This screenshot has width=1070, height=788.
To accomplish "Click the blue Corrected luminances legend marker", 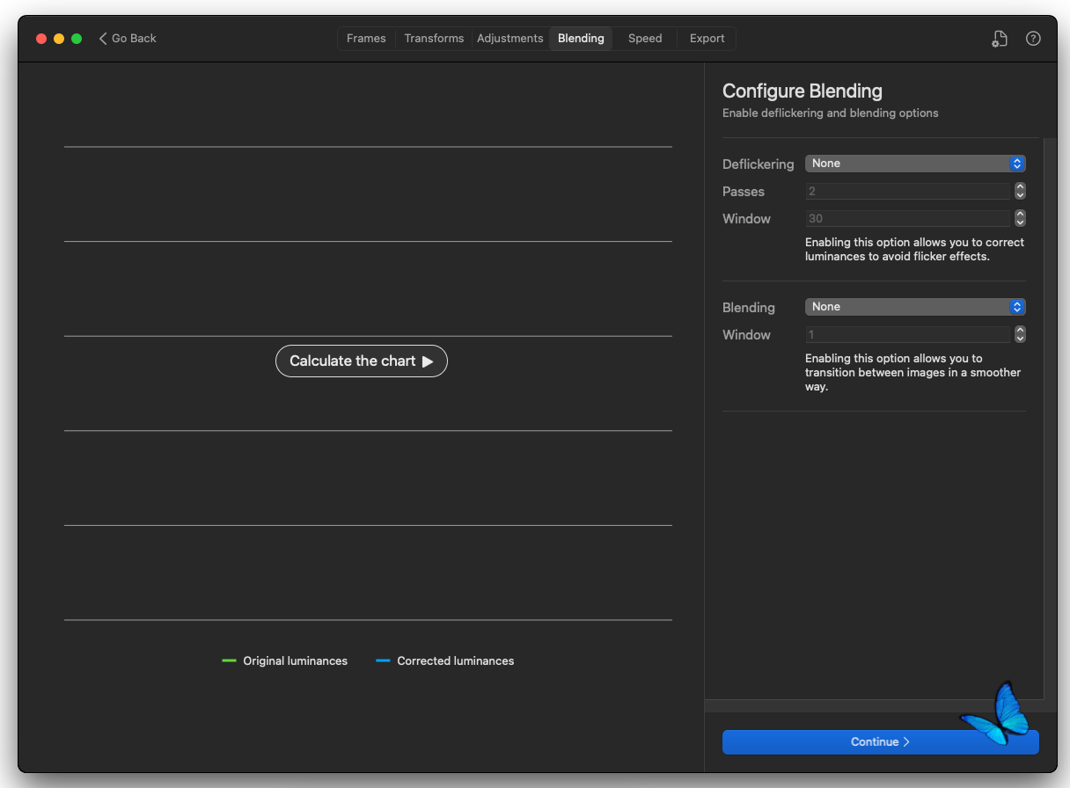I will 383,660.
